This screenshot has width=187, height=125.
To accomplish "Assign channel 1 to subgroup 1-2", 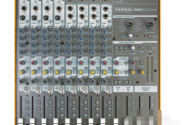I will tap(27, 102).
